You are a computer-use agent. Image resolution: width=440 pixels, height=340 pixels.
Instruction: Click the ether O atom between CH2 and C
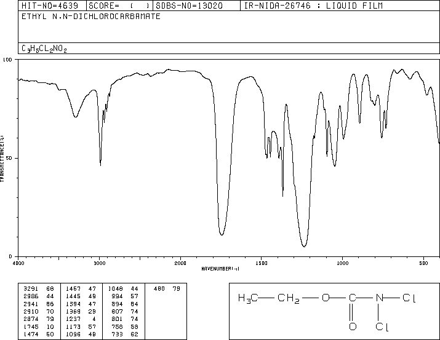(x=326, y=298)
